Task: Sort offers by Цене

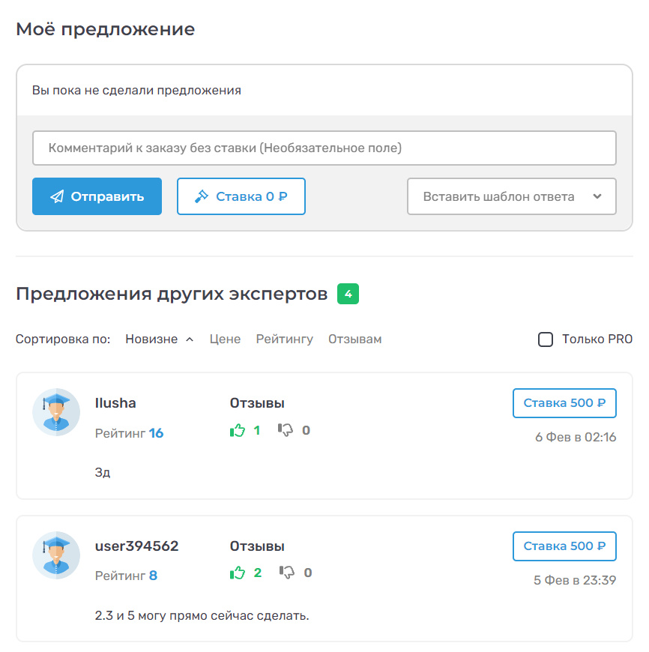Action: pyautogui.click(x=225, y=339)
